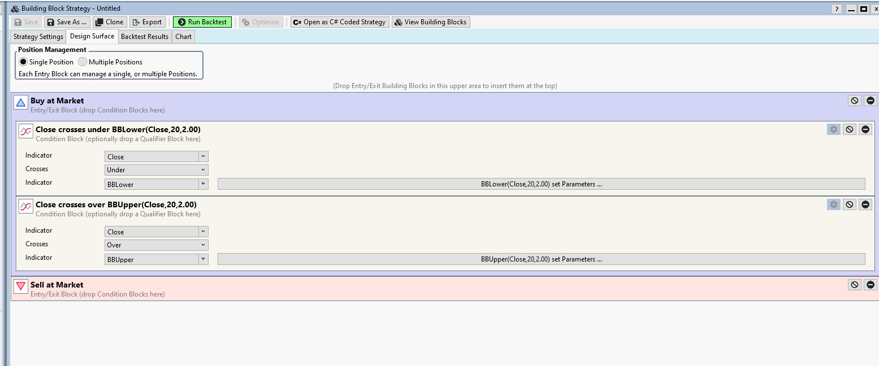Click the Buy at Market triangle icon
This screenshot has height=366, width=879.
[x=21, y=102]
